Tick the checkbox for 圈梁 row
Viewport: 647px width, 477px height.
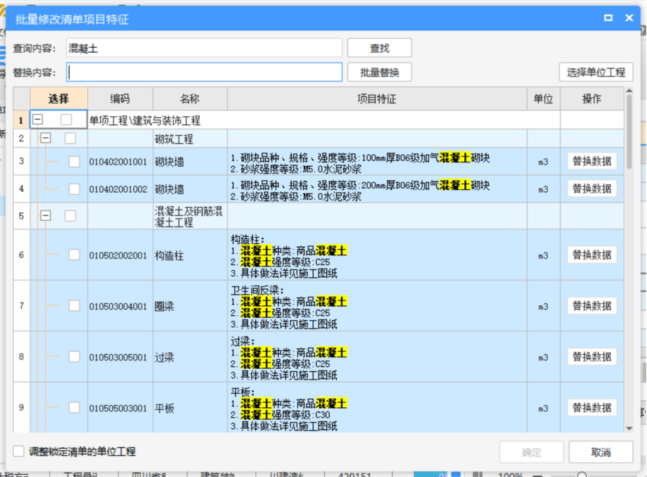[74, 306]
